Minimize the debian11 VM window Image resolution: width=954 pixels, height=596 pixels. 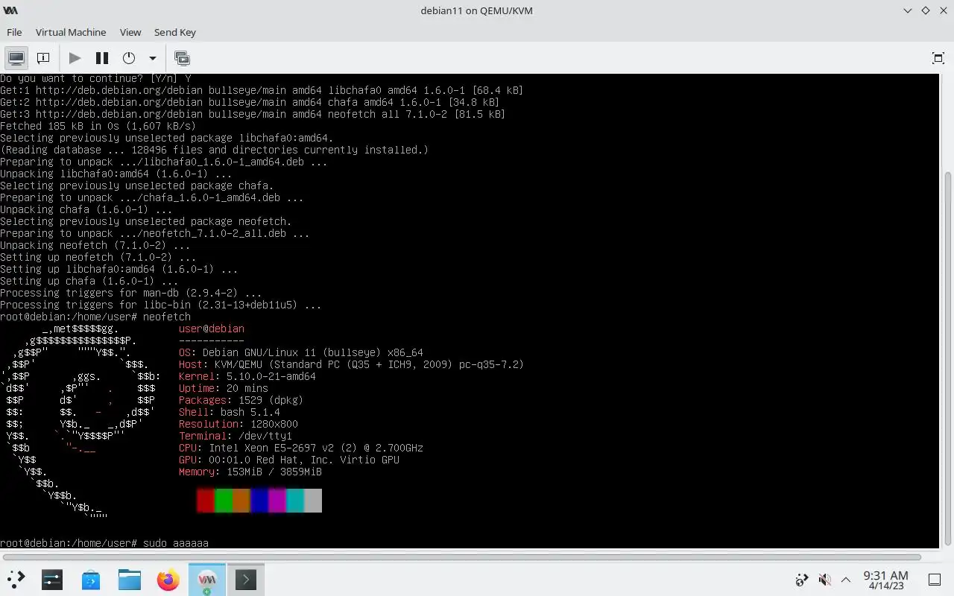[x=908, y=10]
